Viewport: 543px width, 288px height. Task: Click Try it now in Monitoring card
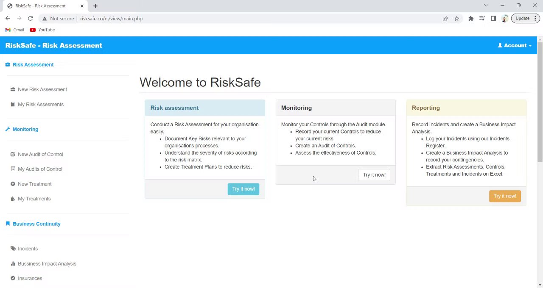(x=374, y=174)
